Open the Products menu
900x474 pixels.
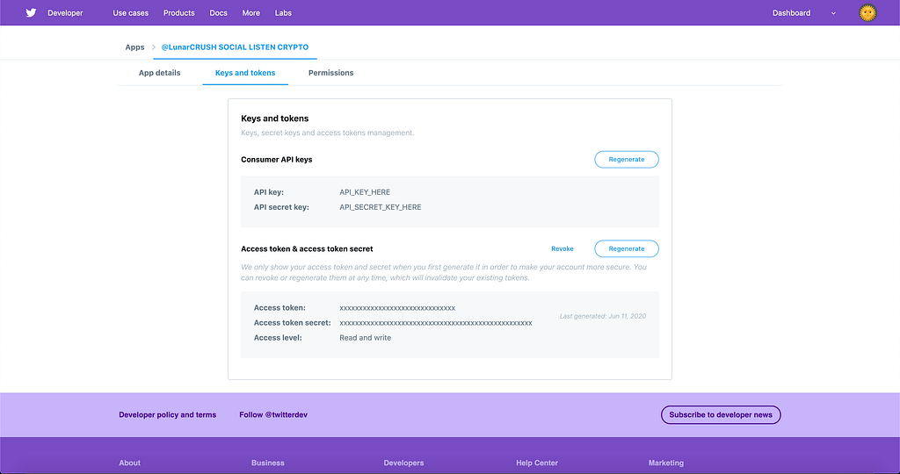[x=178, y=12]
